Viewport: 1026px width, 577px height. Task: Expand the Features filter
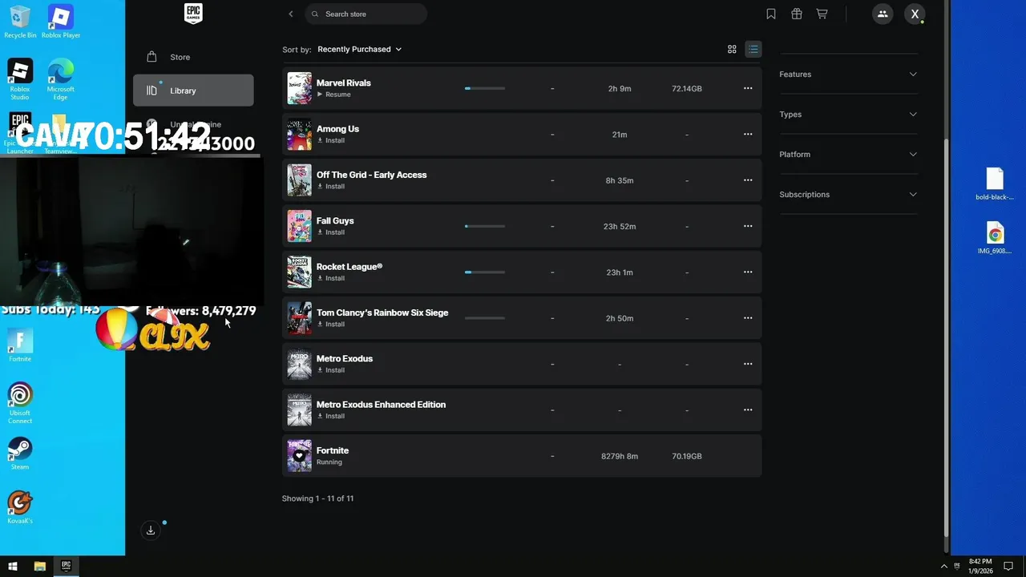point(848,75)
